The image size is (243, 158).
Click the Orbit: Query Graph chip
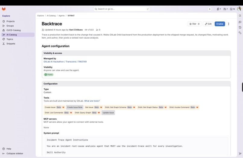coord(87,113)
